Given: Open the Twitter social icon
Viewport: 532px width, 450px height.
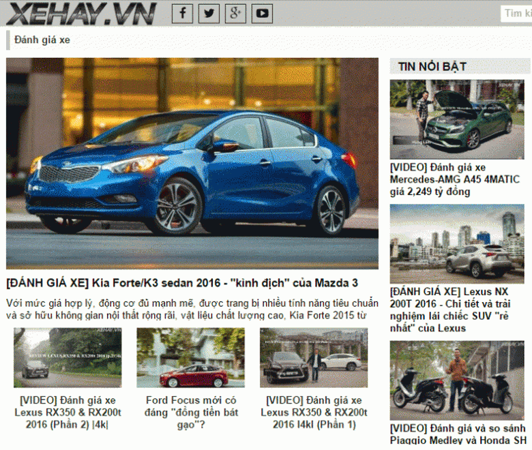Looking at the screenshot, I should pyautogui.click(x=209, y=13).
